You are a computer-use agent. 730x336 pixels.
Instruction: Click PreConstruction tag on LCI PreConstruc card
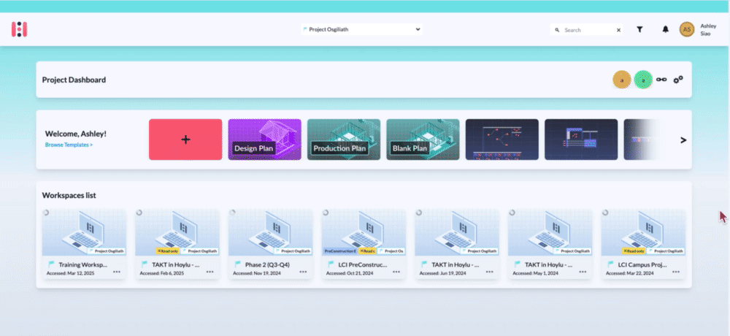[x=340, y=251]
